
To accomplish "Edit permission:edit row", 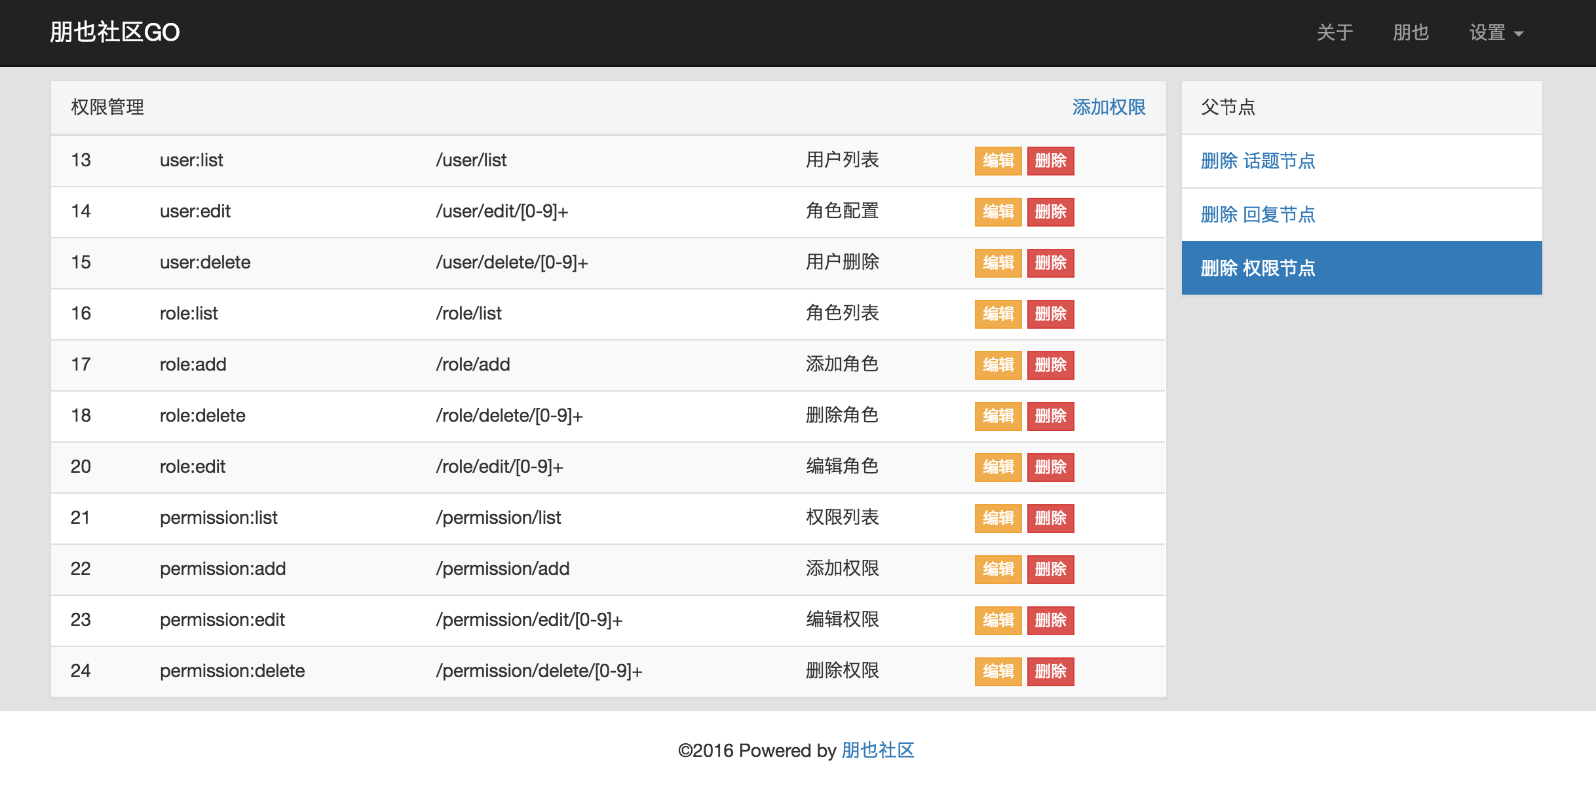I will tap(998, 620).
